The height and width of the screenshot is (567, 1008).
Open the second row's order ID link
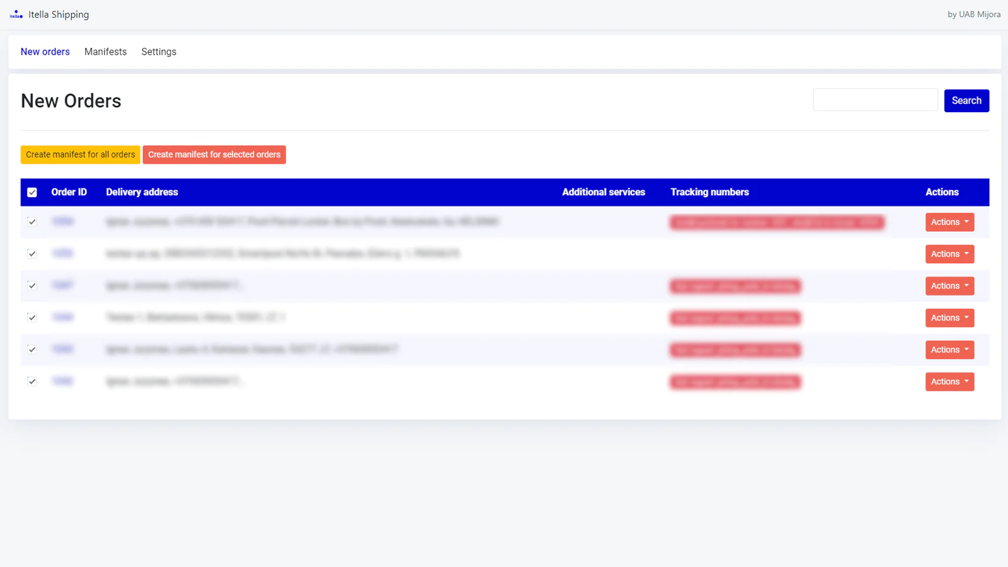pos(63,253)
